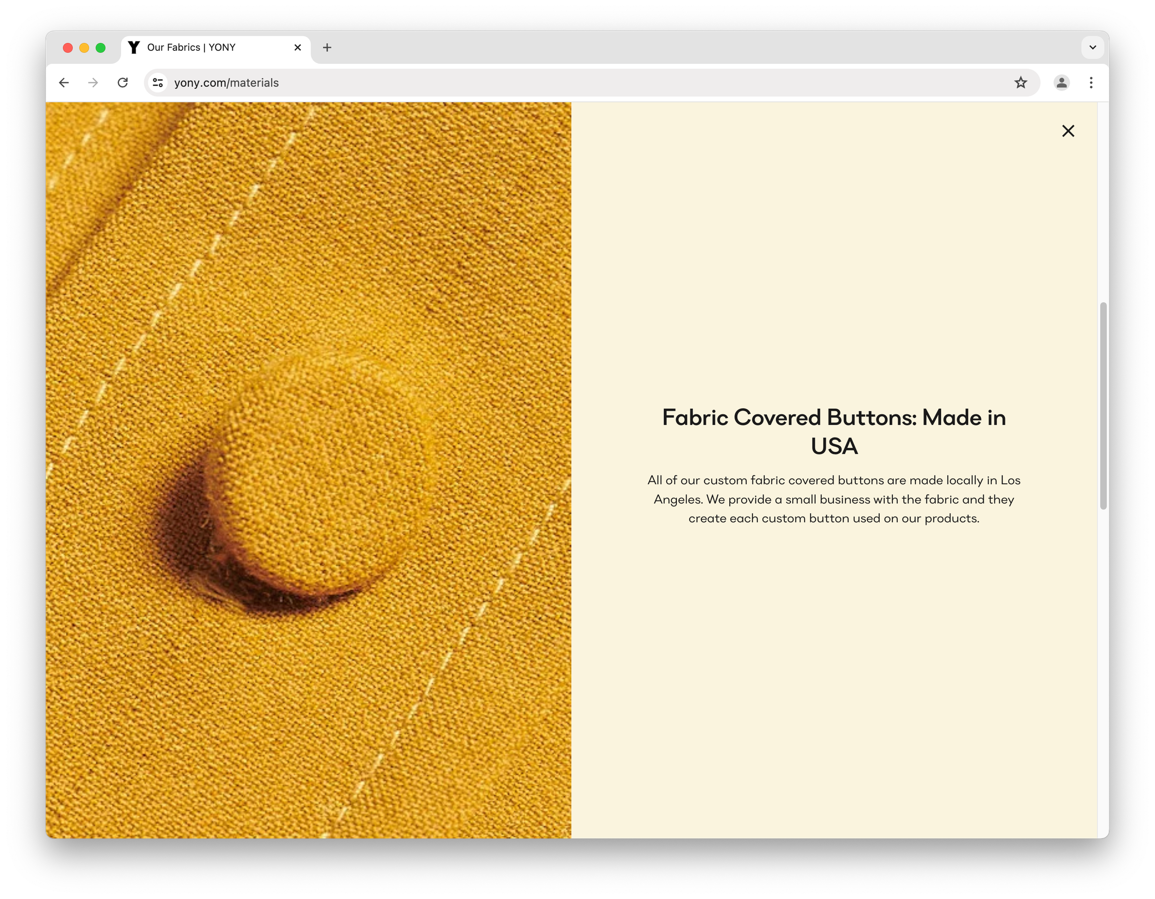Viewport: 1155px width, 899px height.
Task: Click the browser forward arrow
Action: click(93, 83)
